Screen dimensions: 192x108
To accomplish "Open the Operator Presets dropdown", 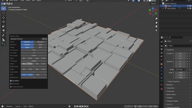I will pyautogui.click(x=26, y=39).
